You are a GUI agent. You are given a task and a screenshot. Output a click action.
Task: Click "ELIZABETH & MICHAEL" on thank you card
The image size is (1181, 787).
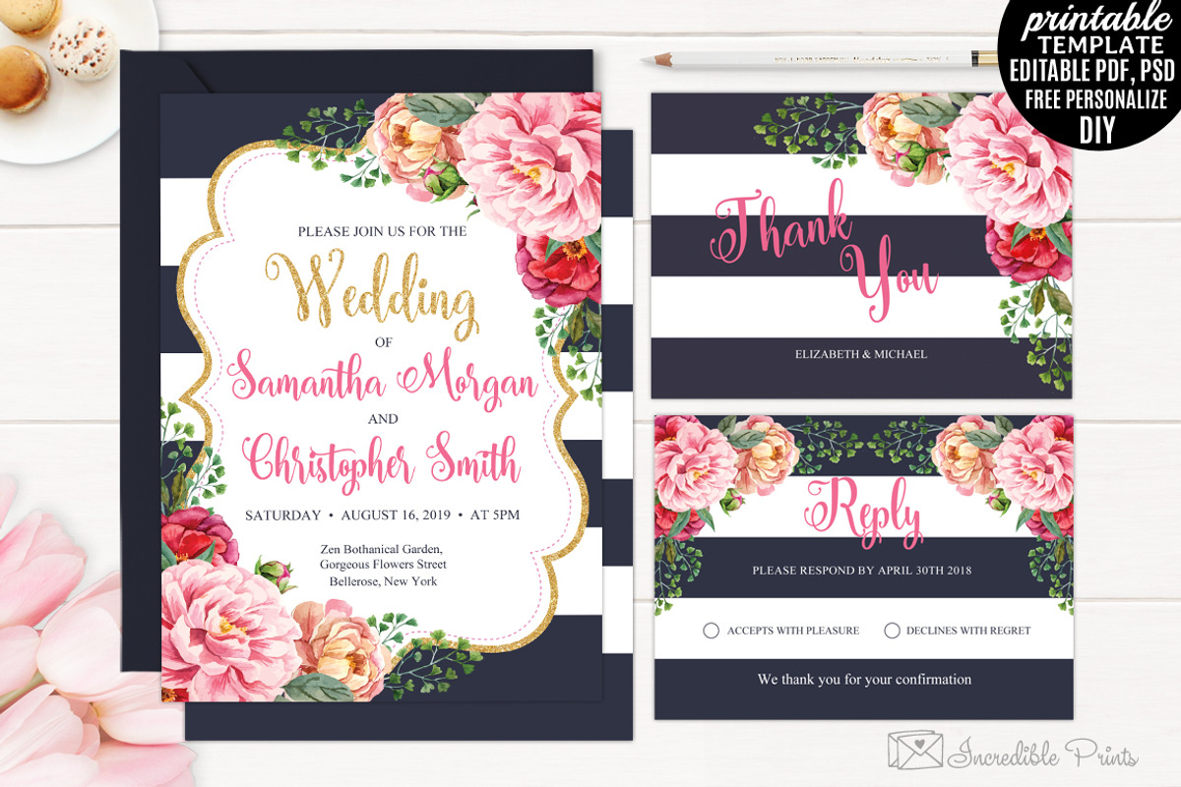click(x=861, y=354)
